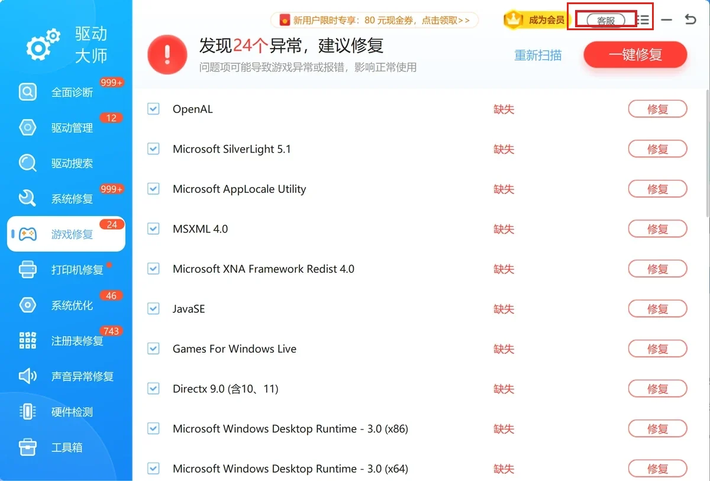Click the 发现24个异常，建议修复 heading
Screen dimensions: 710x481
pyautogui.click(x=291, y=45)
